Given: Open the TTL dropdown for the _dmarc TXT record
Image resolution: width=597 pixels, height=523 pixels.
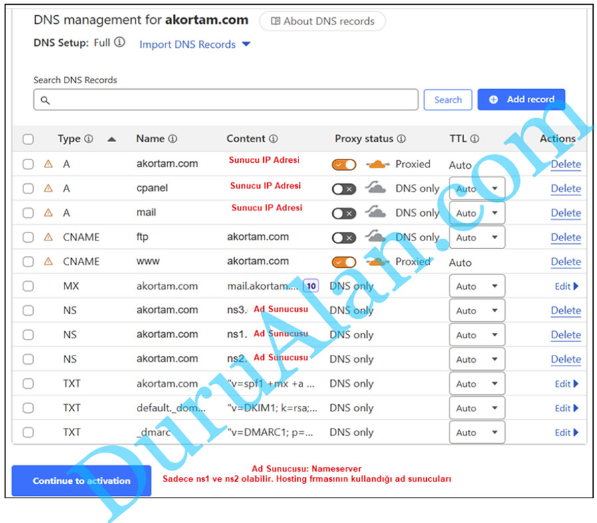Looking at the screenshot, I should pos(477,432).
